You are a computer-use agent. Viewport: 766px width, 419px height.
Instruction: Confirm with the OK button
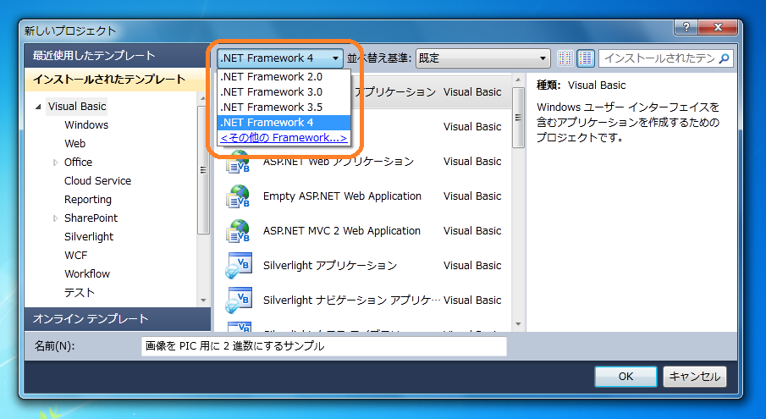point(625,377)
